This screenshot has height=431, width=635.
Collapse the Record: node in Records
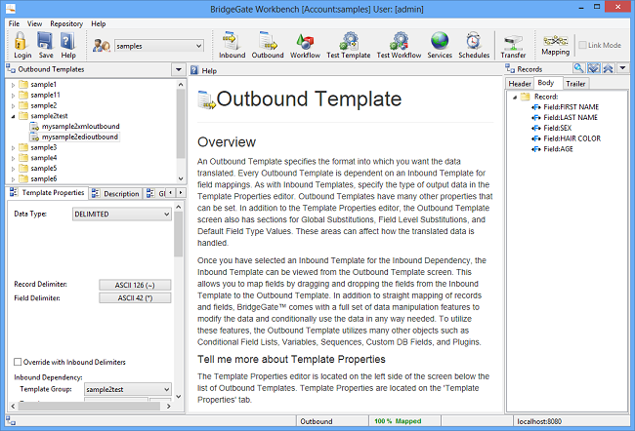(515, 98)
